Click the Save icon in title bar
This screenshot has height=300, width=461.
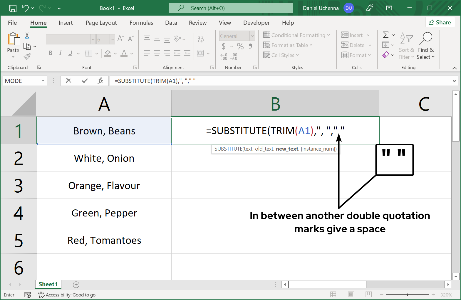pyautogui.click(x=13, y=8)
